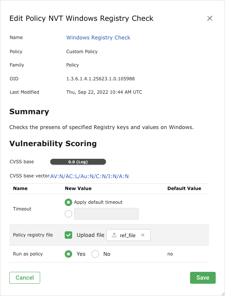Click the Default Value column header

(184, 189)
